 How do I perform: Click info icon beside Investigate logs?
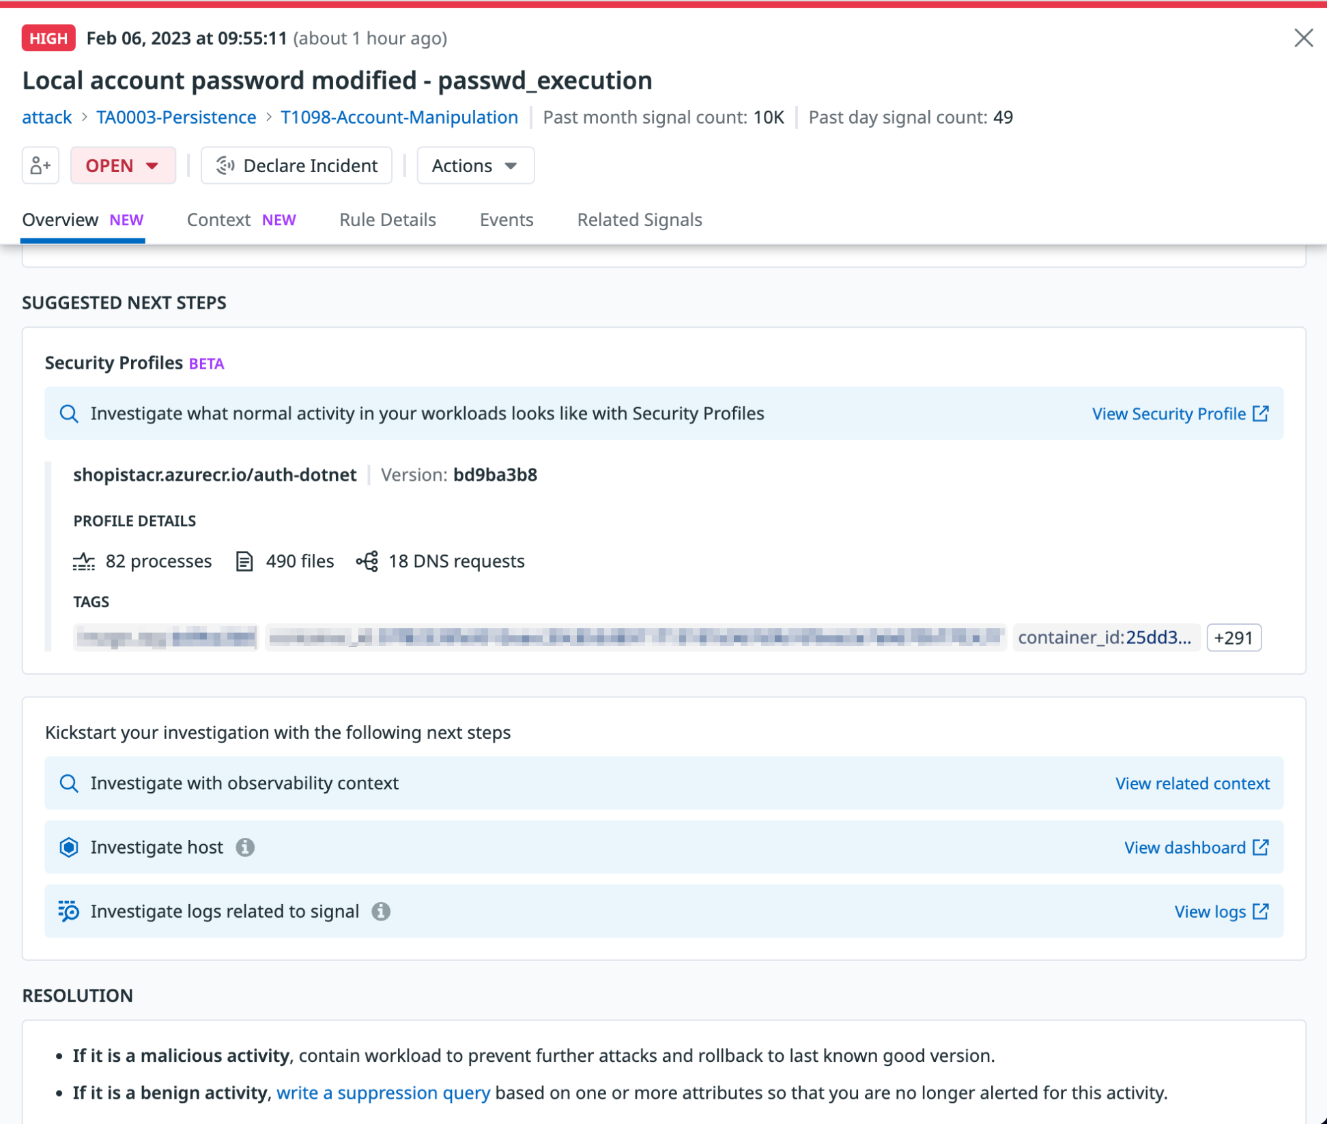(x=381, y=912)
